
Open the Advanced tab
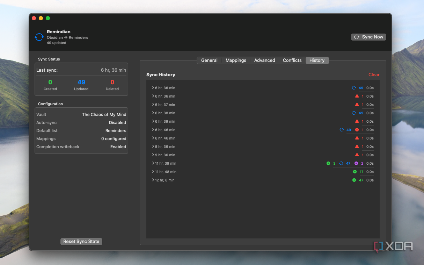(x=264, y=60)
